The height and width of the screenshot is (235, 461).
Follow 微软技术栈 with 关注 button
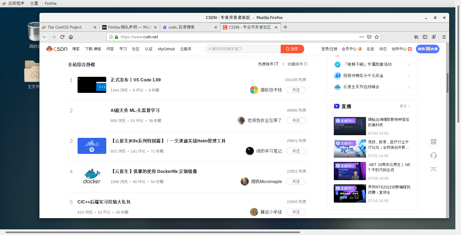(x=296, y=90)
